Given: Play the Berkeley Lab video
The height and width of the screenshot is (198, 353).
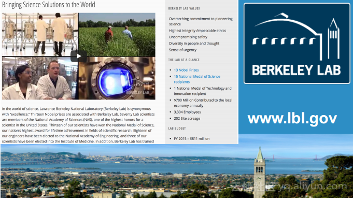Looking at the screenshot, I should (79, 56).
